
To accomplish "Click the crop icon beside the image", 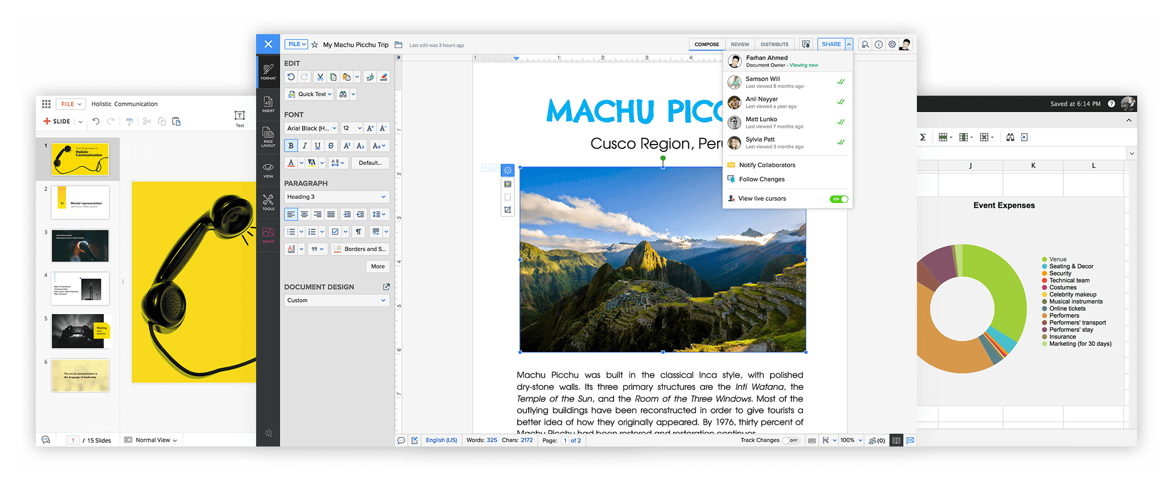I will (508, 210).
